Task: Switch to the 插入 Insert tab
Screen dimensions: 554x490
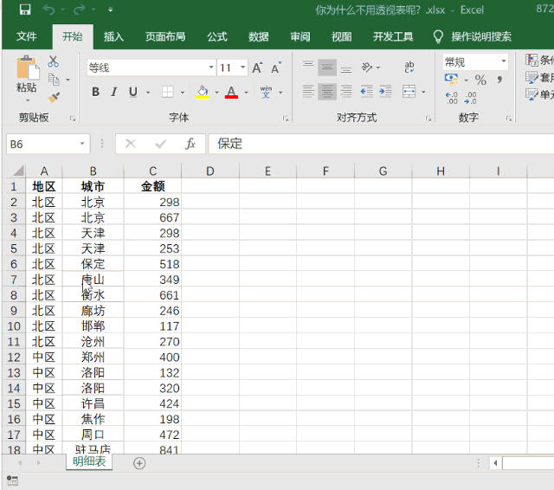Action: tap(113, 36)
